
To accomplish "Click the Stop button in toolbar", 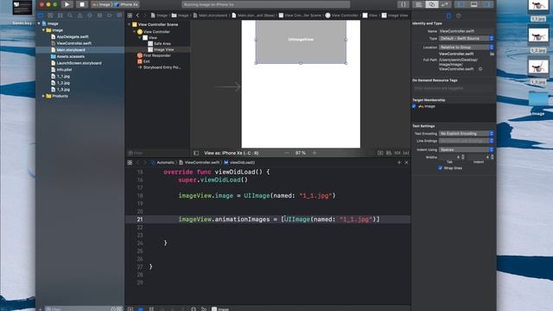I will coord(82,4).
